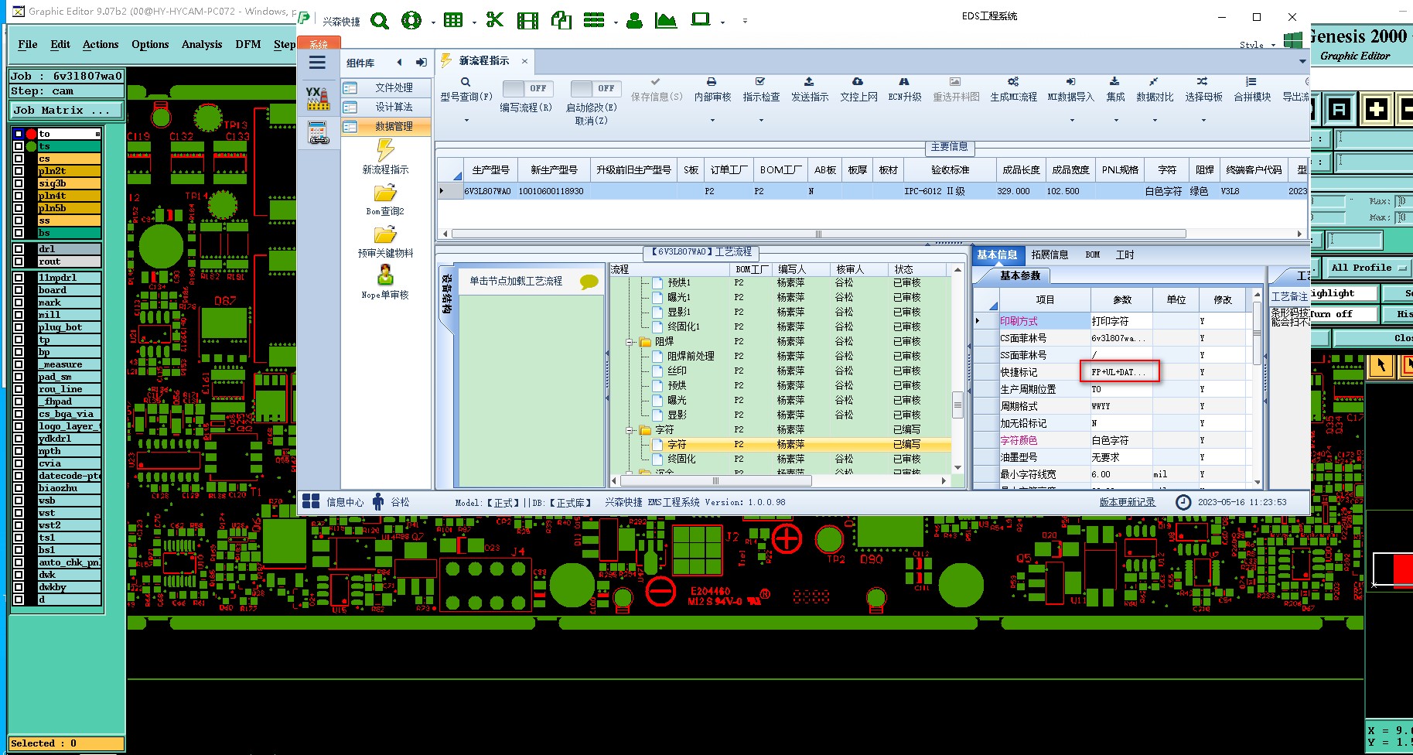This screenshot has height=755, width=1413.
Task: Toggle visibility checkbox for layer pln2t
Action: click(x=19, y=171)
